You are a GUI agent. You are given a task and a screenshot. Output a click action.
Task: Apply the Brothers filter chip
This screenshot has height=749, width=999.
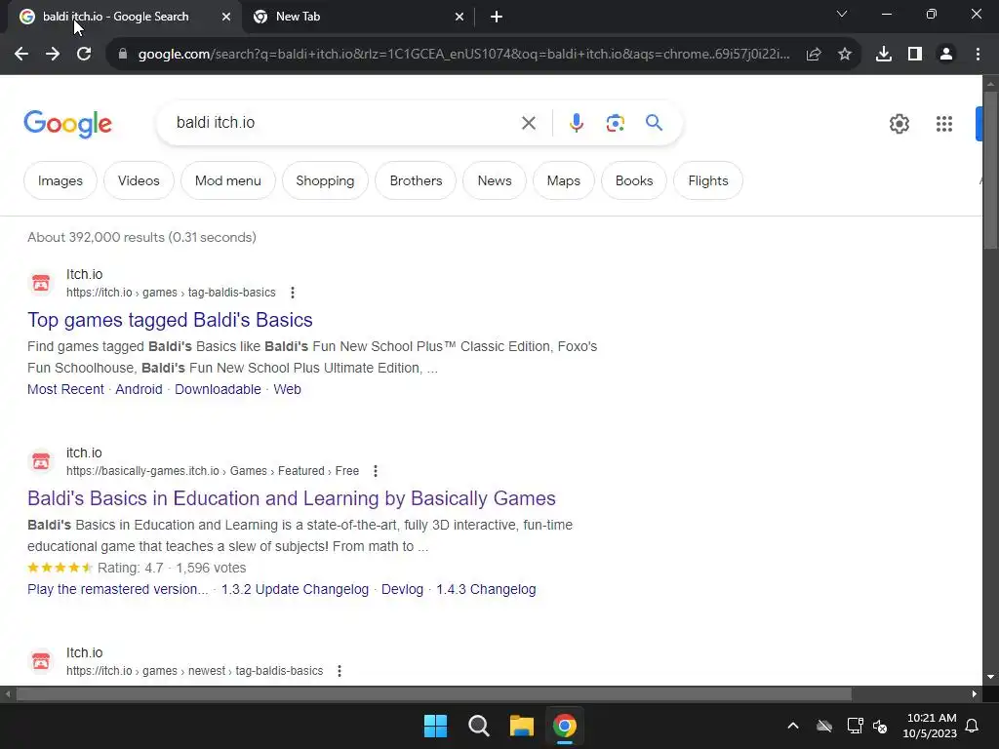(416, 180)
